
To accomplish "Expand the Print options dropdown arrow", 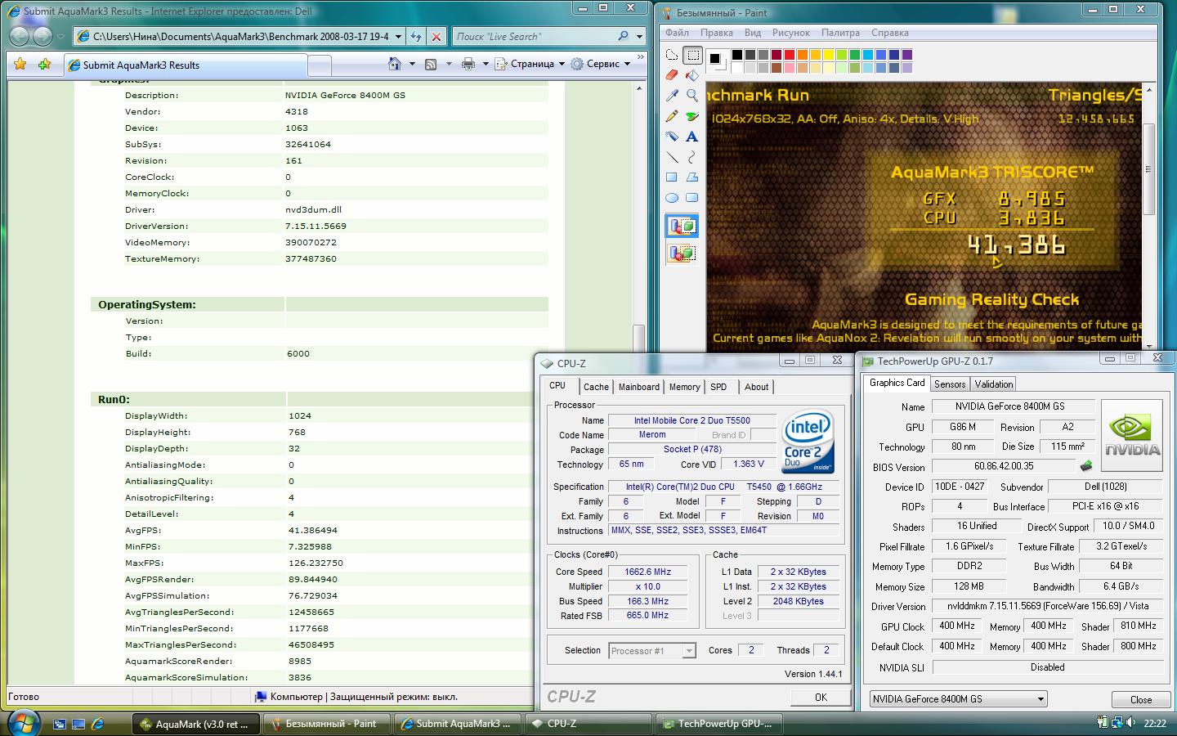I will (486, 64).
